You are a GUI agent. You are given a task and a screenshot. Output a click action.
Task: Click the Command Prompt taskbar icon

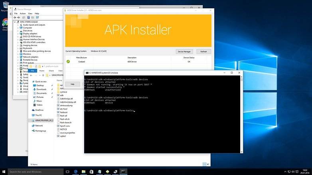[123, 172]
